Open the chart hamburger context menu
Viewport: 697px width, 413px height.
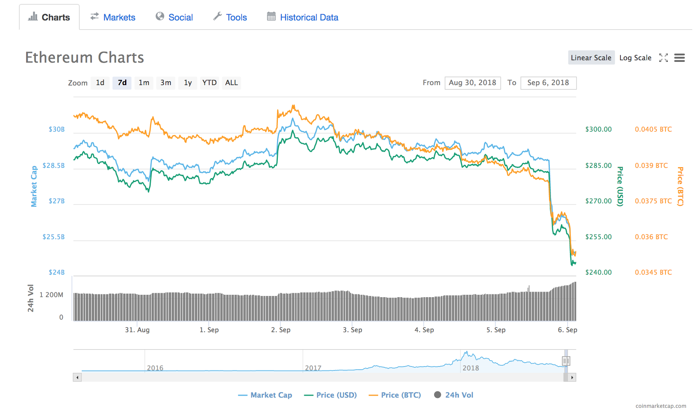tap(679, 58)
